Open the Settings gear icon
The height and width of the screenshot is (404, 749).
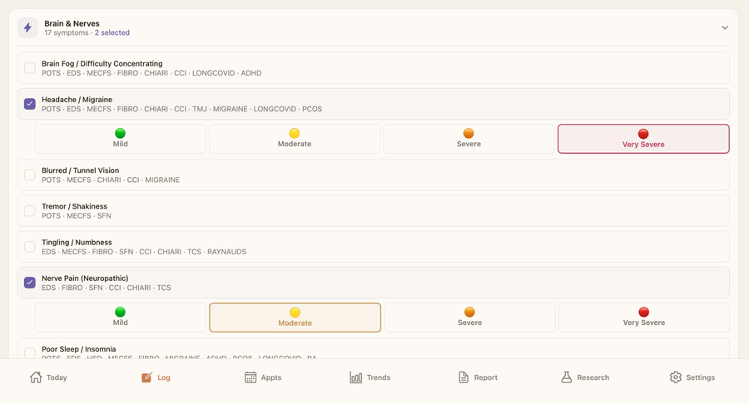(x=675, y=377)
